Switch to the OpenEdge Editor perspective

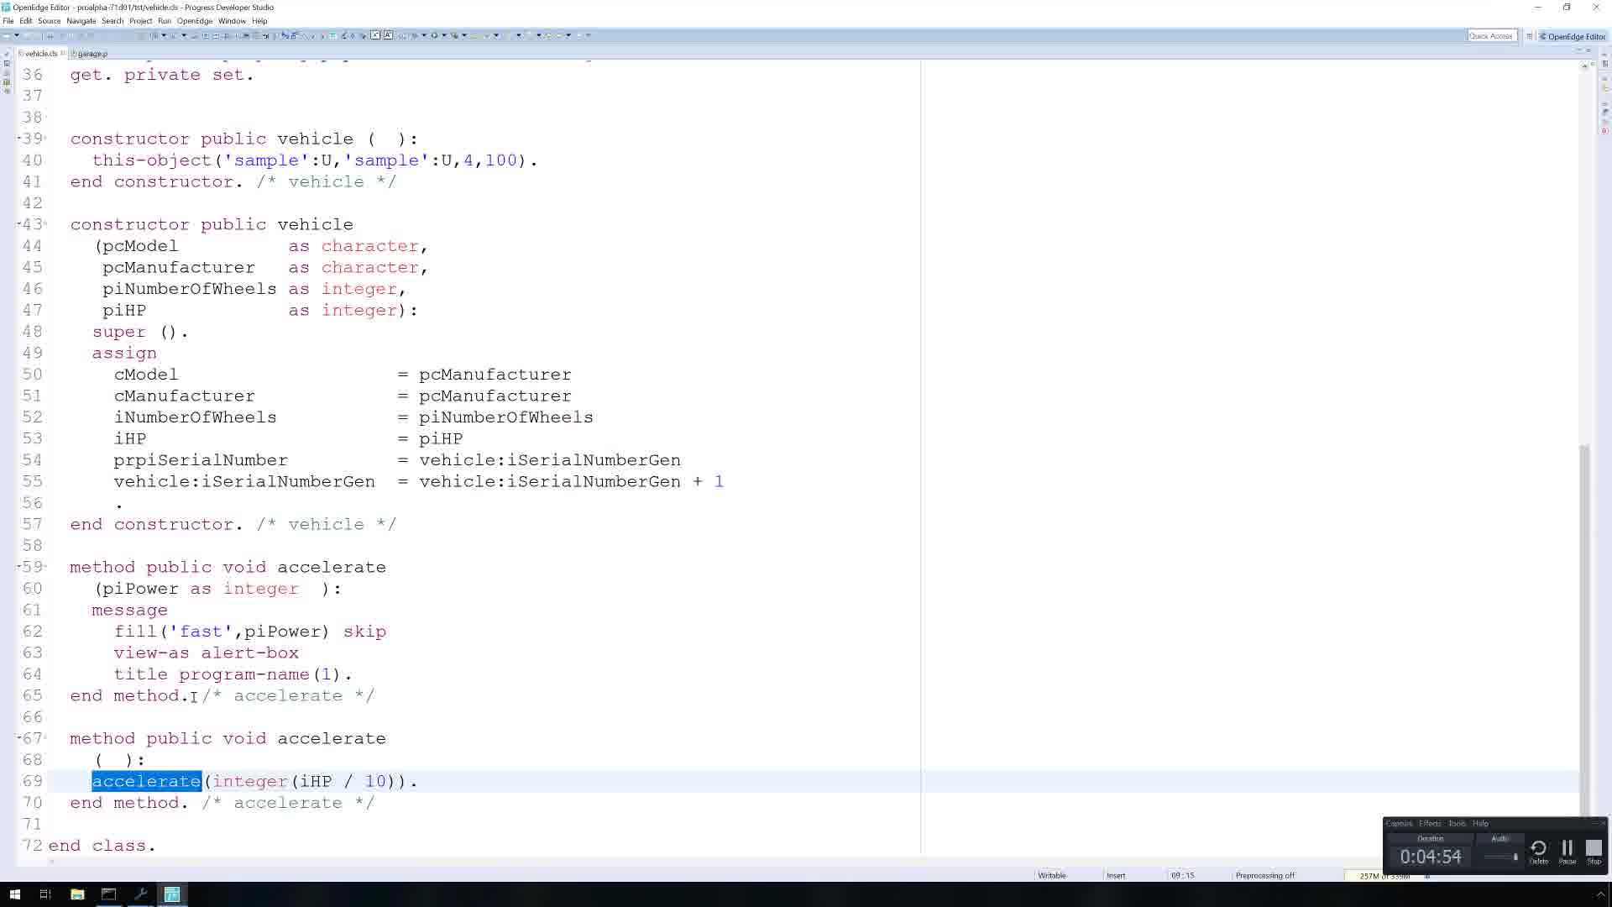point(1572,36)
